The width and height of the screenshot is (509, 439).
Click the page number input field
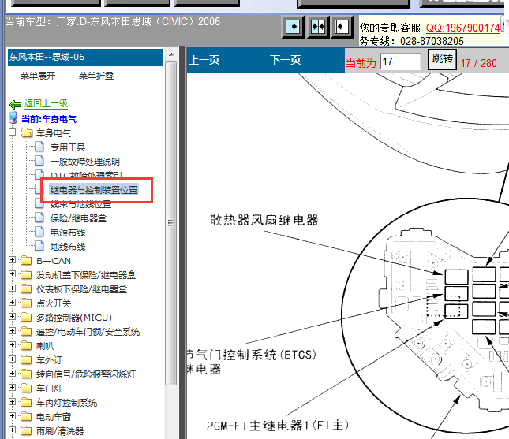[x=400, y=61]
